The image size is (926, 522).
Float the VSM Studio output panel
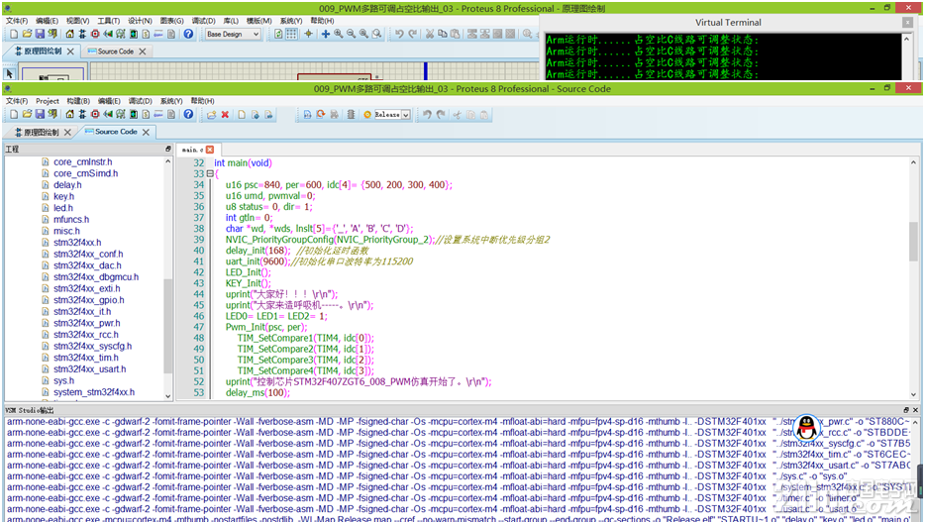point(906,410)
